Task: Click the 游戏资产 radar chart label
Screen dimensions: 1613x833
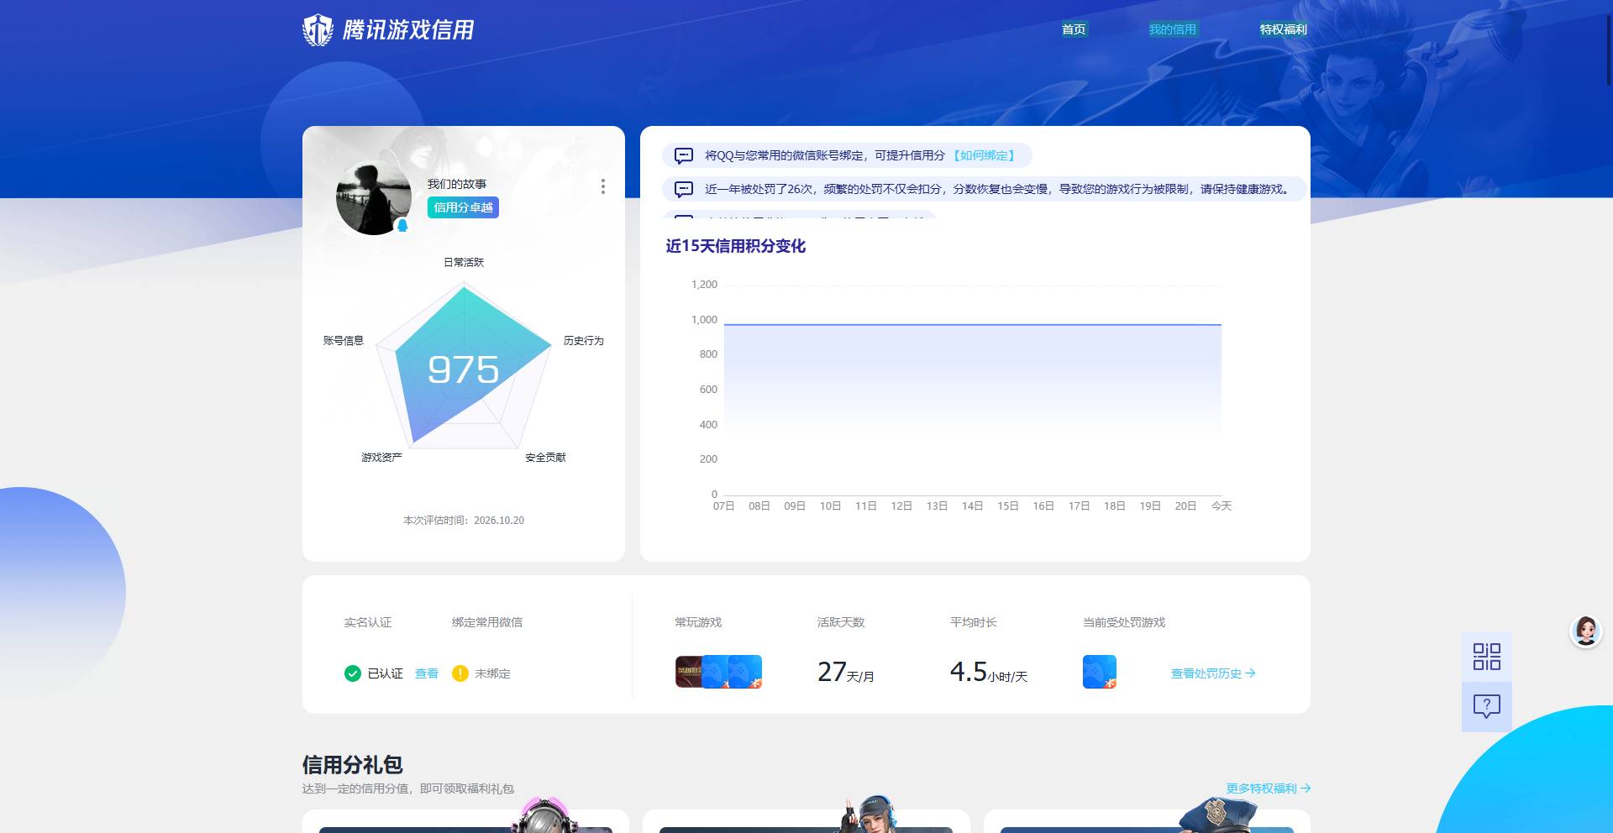Action: coord(381,457)
